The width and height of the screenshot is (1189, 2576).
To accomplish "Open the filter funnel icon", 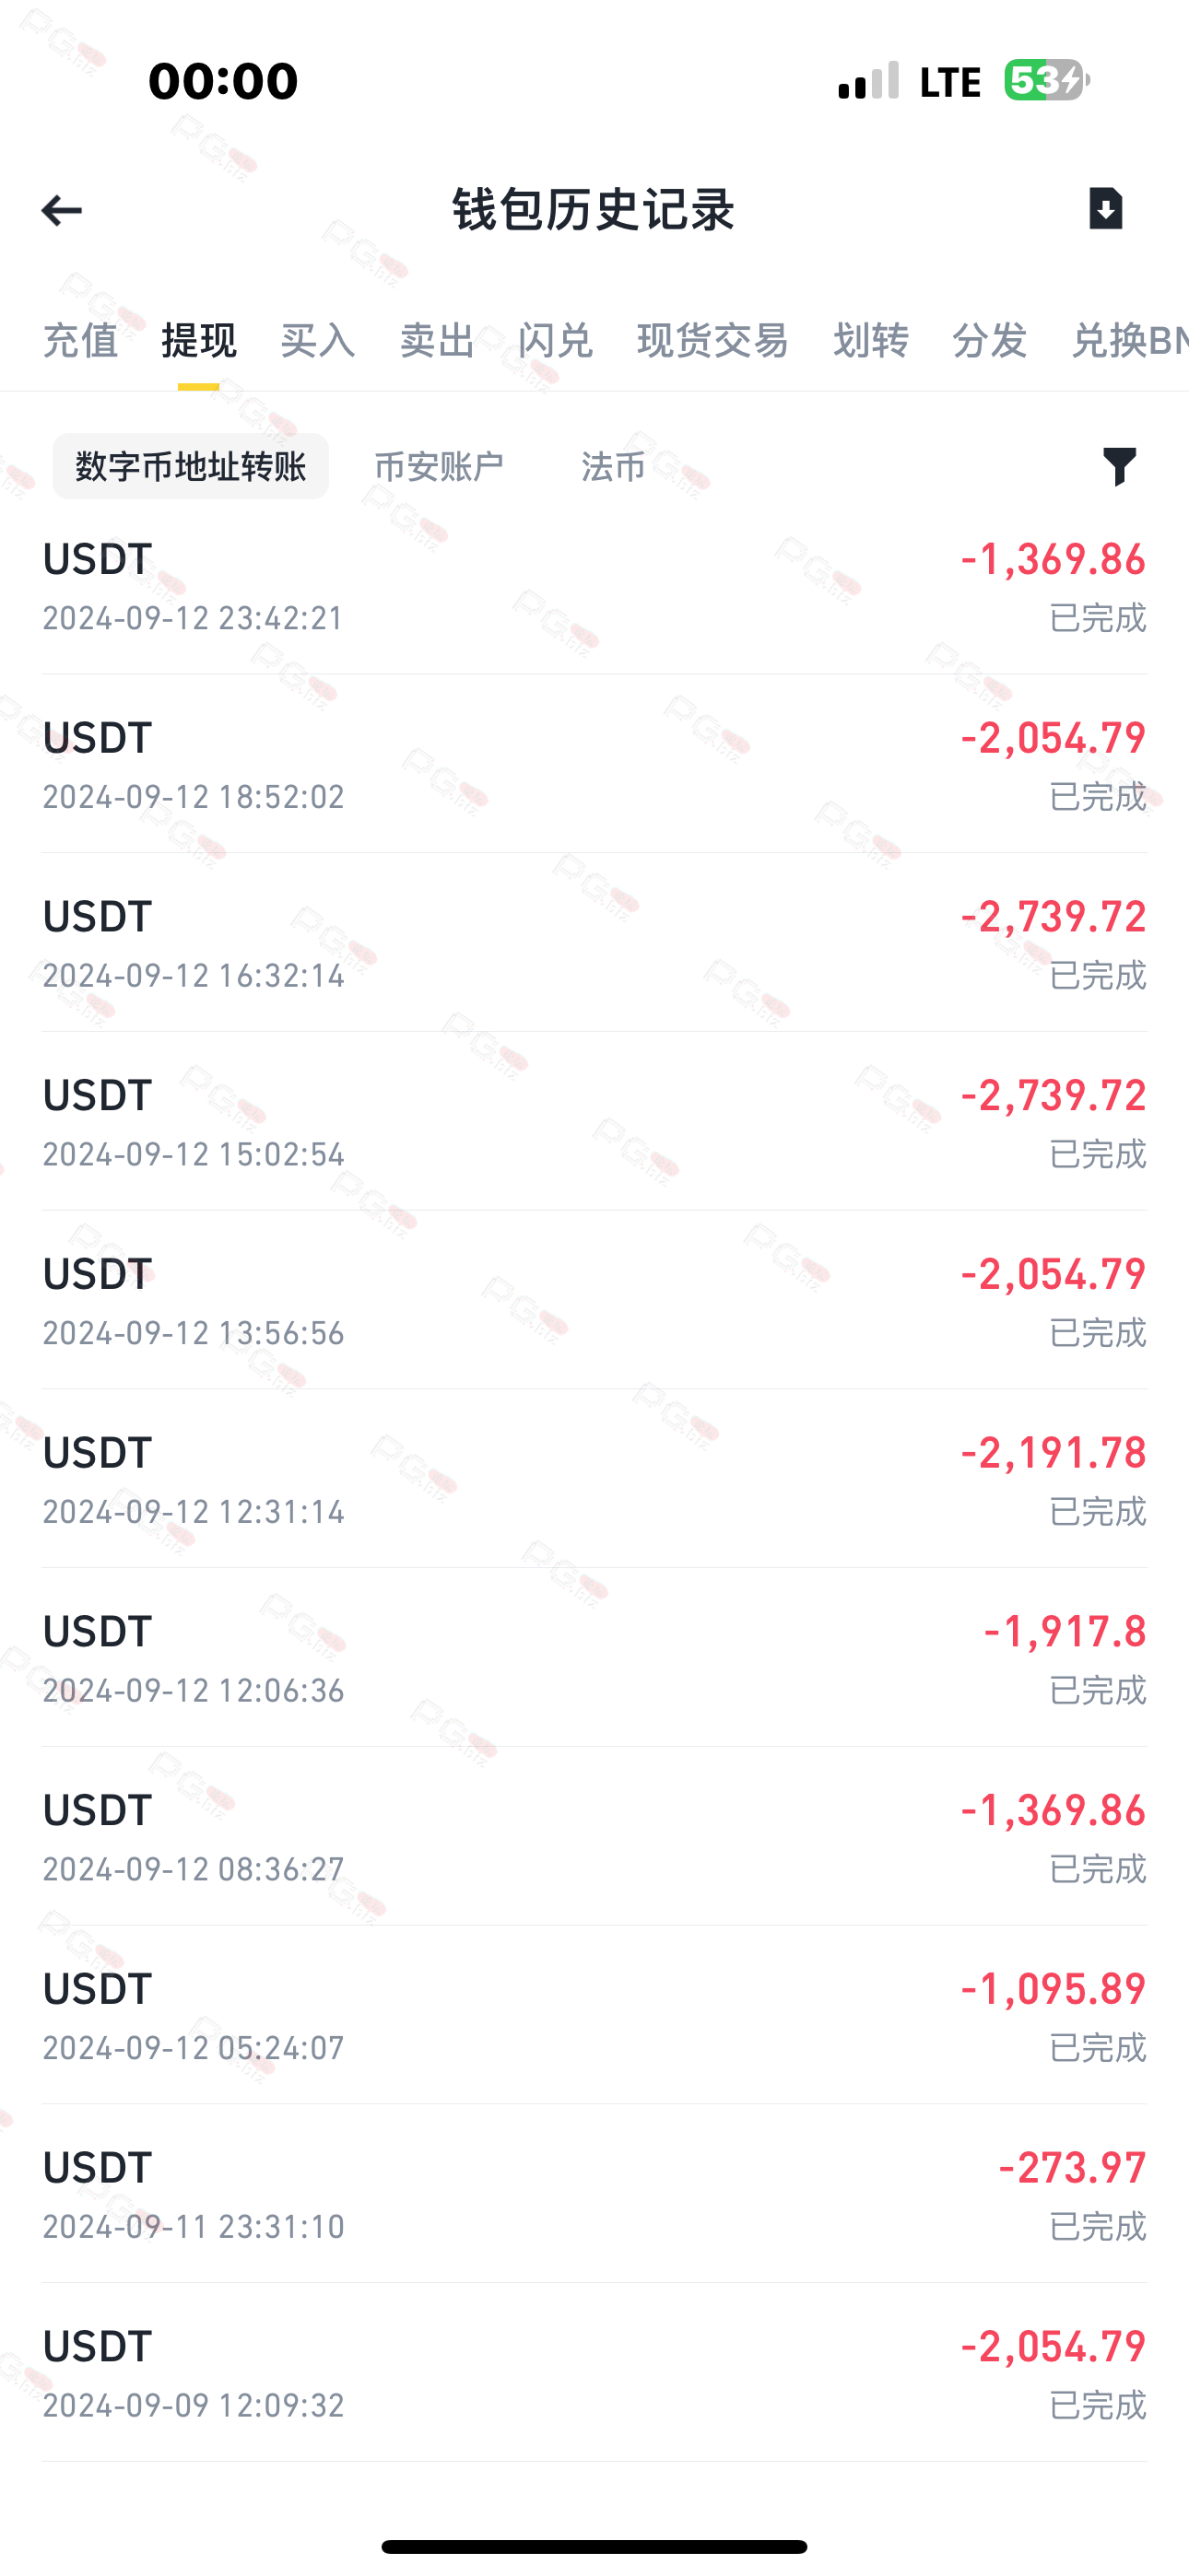I will coord(1120,466).
